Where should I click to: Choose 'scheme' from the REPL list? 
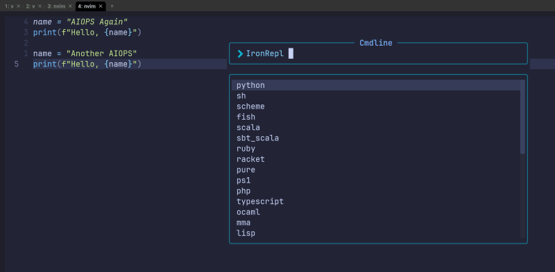coord(376,107)
